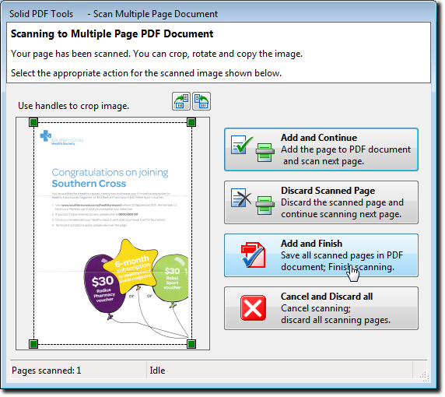
Task: Click 'Scanning to Multiple Page PDF Document' heading
Action: point(112,34)
